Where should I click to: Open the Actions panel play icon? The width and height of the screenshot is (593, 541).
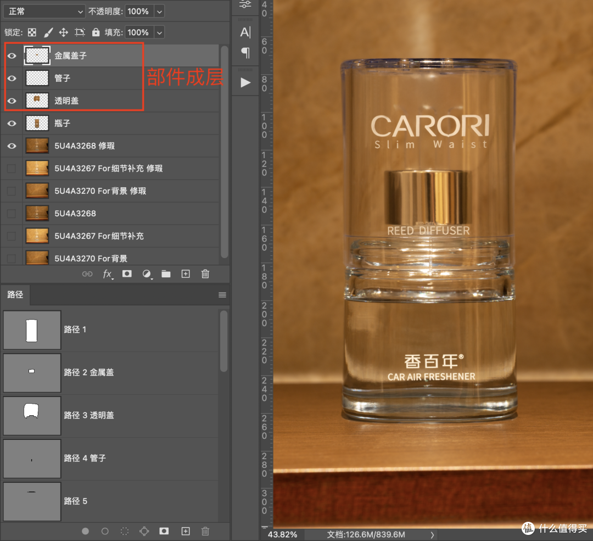pyautogui.click(x=245, y=82)
